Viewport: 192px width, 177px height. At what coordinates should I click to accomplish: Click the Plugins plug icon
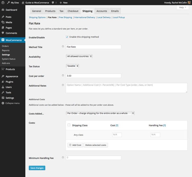(x=3, y=82)
